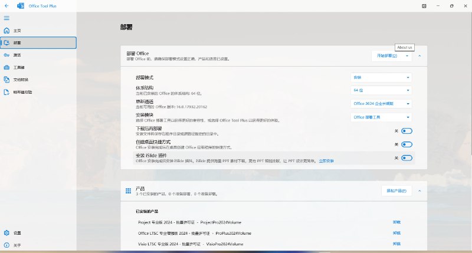The width and height of the screenshot is (472, 253).
Task: Click the 添加产品 add product button
Action: coord(396,190)
